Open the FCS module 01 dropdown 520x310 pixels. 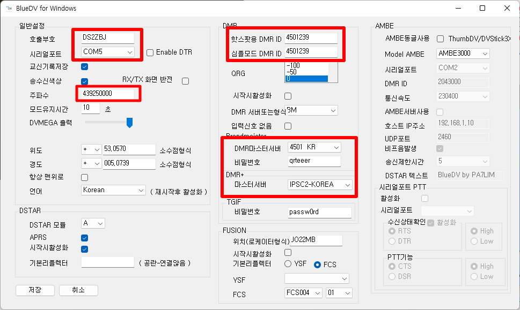point(339,293)
